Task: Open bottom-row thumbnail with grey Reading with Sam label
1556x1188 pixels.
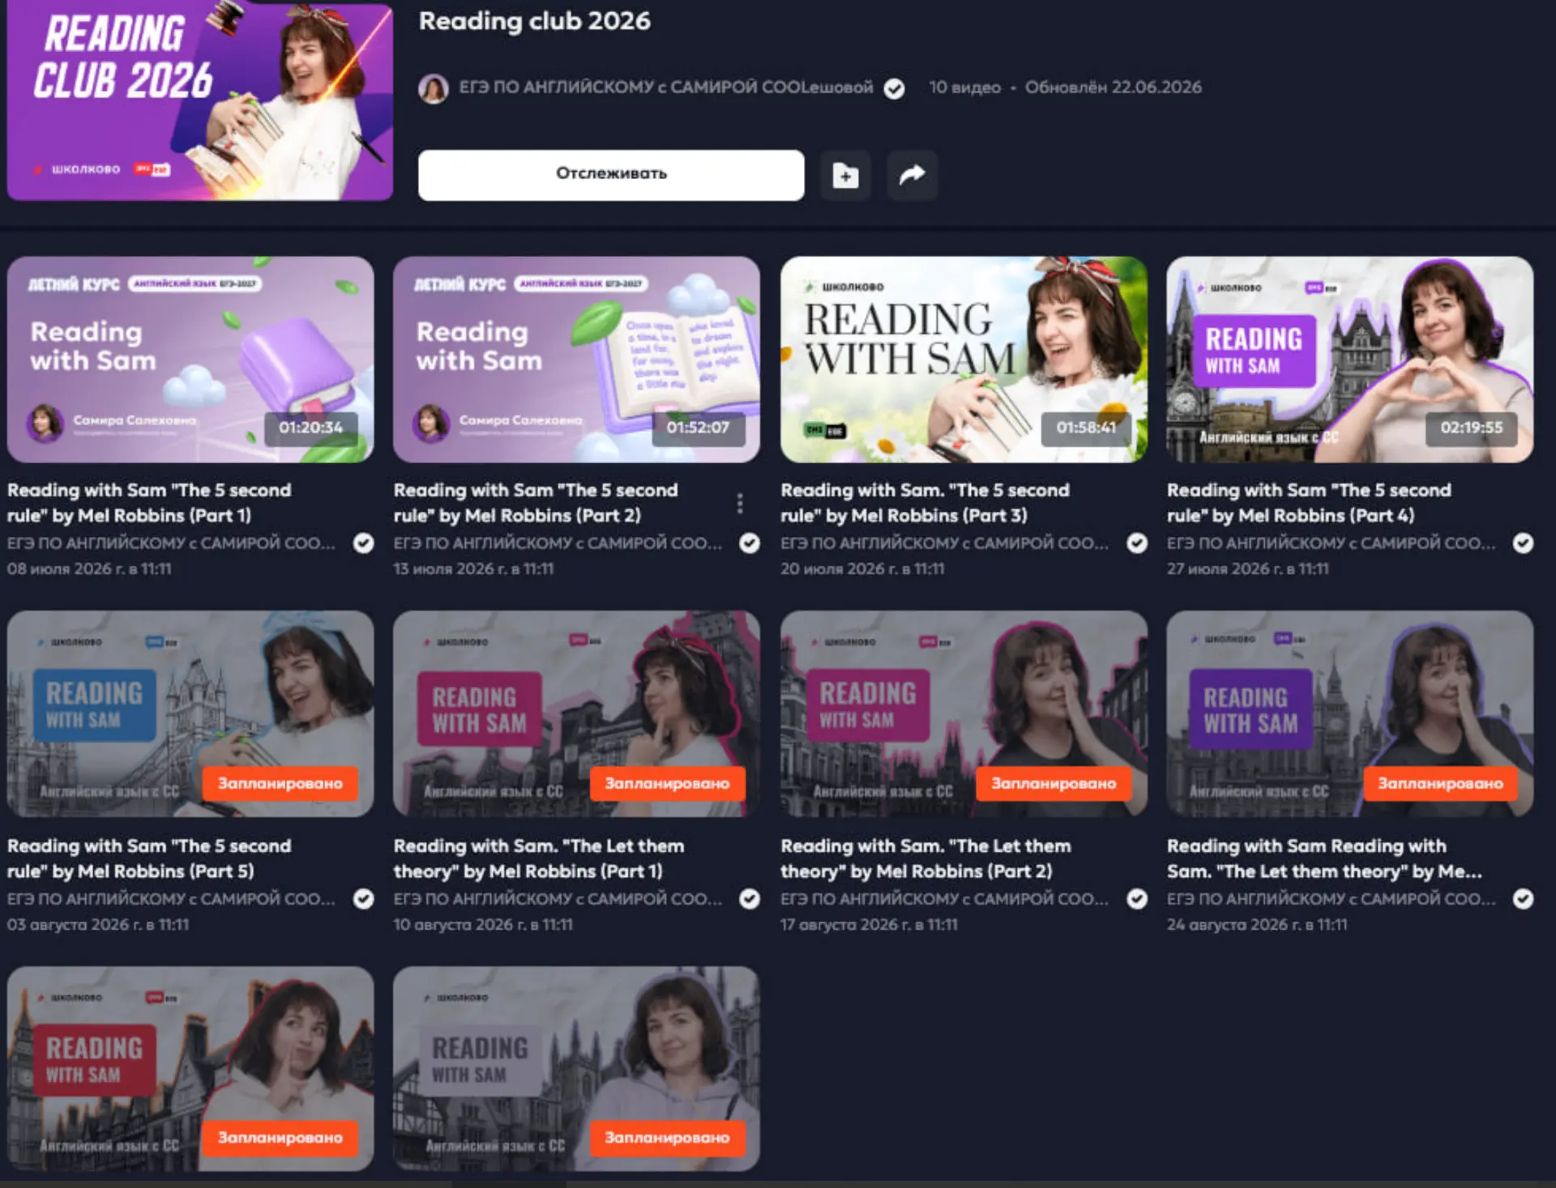Action: coord(576,1068)
